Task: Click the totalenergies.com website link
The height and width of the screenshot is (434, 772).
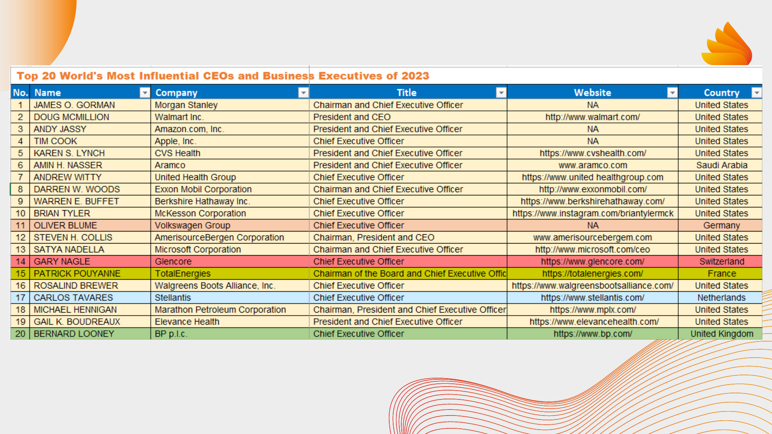Action: pos(592,274)
